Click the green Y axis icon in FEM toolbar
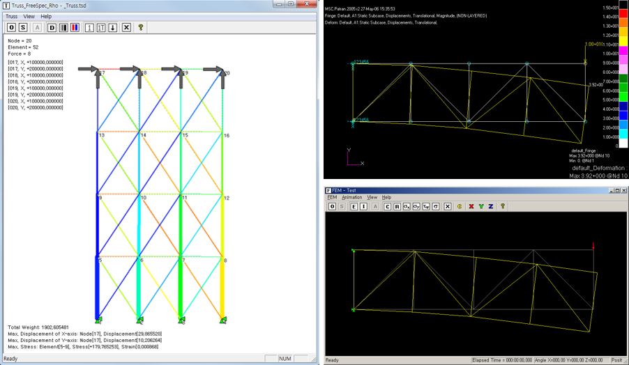 coord(480,207)
